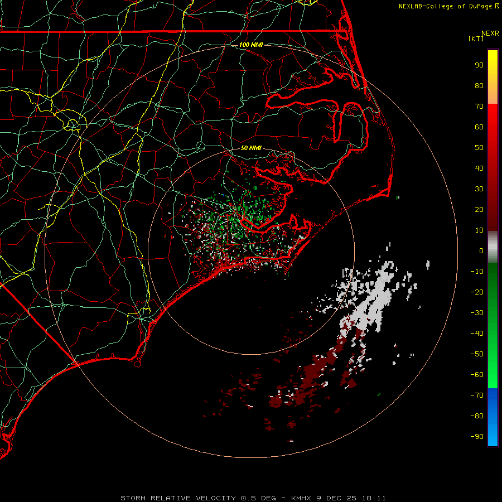502x502 pixels.
Task: Click the gray zero-velocity color bar segment
Action: pos(493,247)
